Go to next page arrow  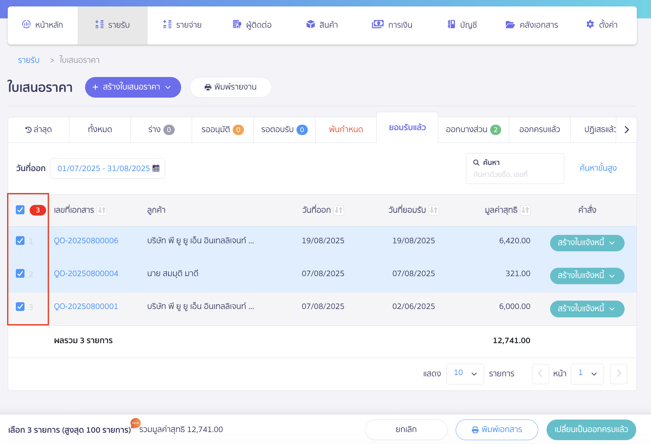618,373
